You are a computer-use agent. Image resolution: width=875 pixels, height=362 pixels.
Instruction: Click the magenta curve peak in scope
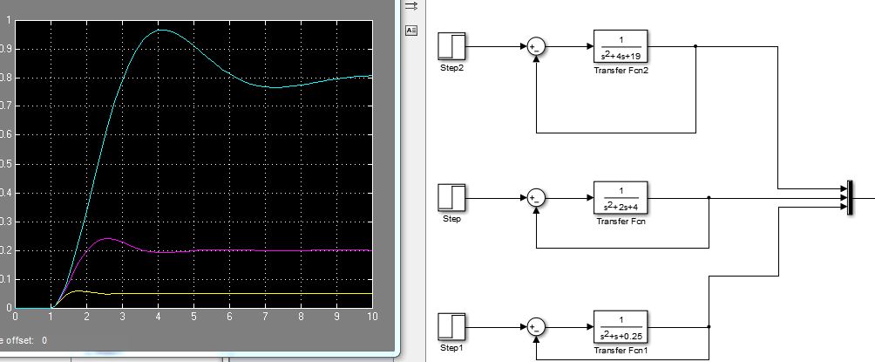(x=108, y=238)
